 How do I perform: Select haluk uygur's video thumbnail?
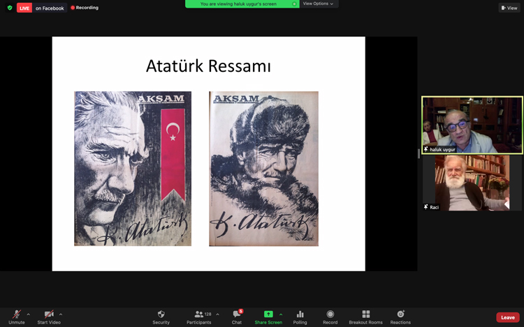click(472, 125)
